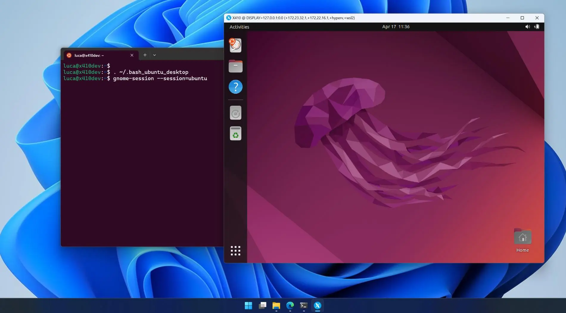The width and height of the screenshot is (566, 313).
Task: Add a new terminal tab
Action: (145, 55)
